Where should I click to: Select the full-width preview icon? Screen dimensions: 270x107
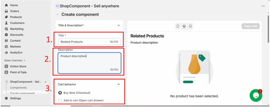[x=190, y=26]
